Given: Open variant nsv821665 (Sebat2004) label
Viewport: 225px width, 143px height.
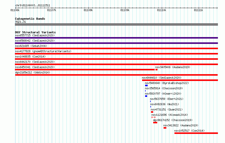Looking at the screenshot, I should point(31,46).
